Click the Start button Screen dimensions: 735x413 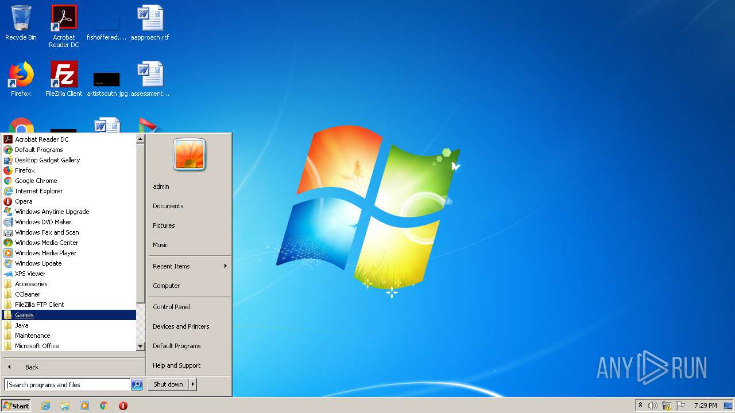pos(16,406)
